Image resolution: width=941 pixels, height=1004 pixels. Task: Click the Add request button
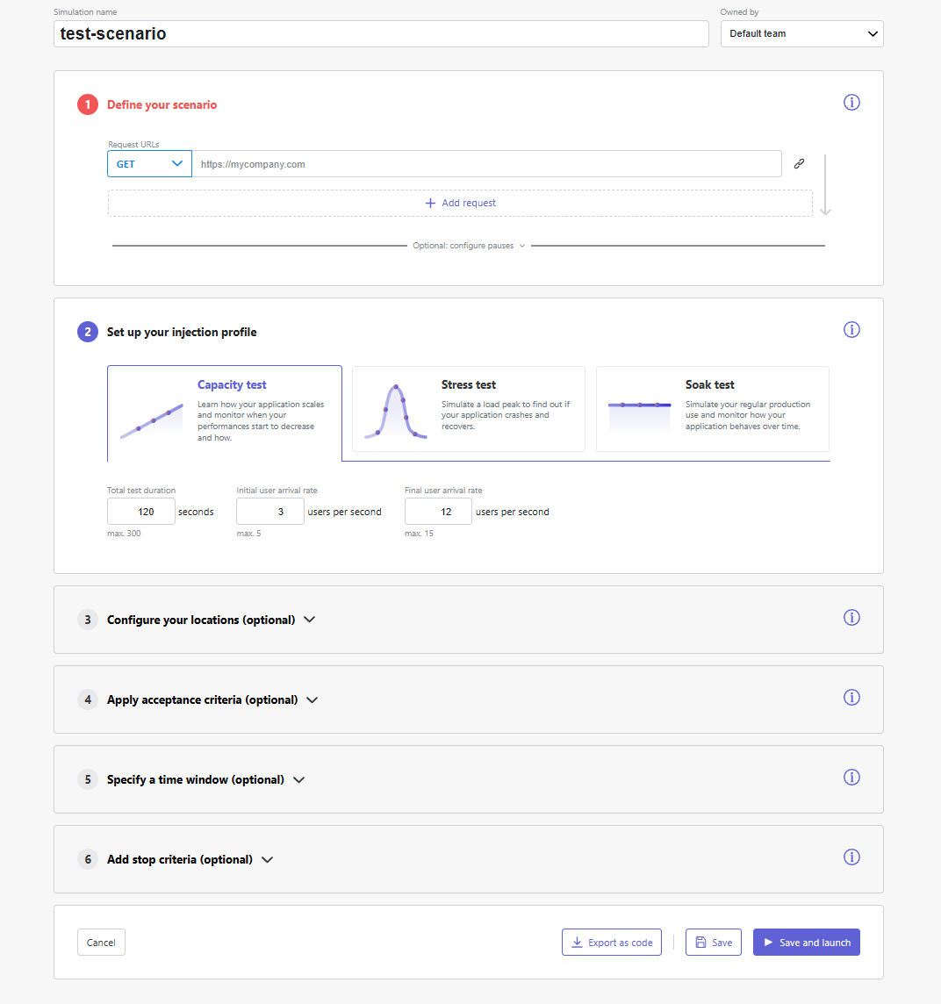(460, 203)
